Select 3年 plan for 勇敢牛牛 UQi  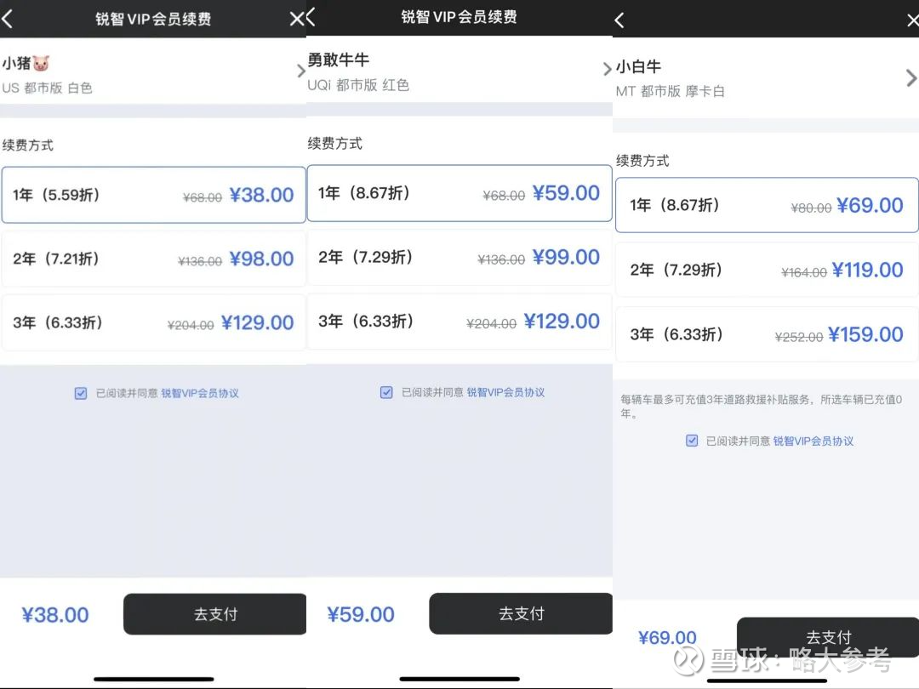[459, 321]
